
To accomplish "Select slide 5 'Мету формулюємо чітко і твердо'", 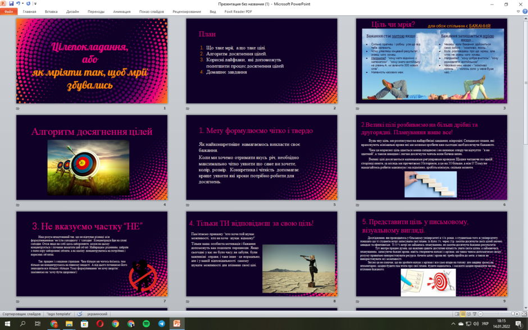I will pos(262,158).
